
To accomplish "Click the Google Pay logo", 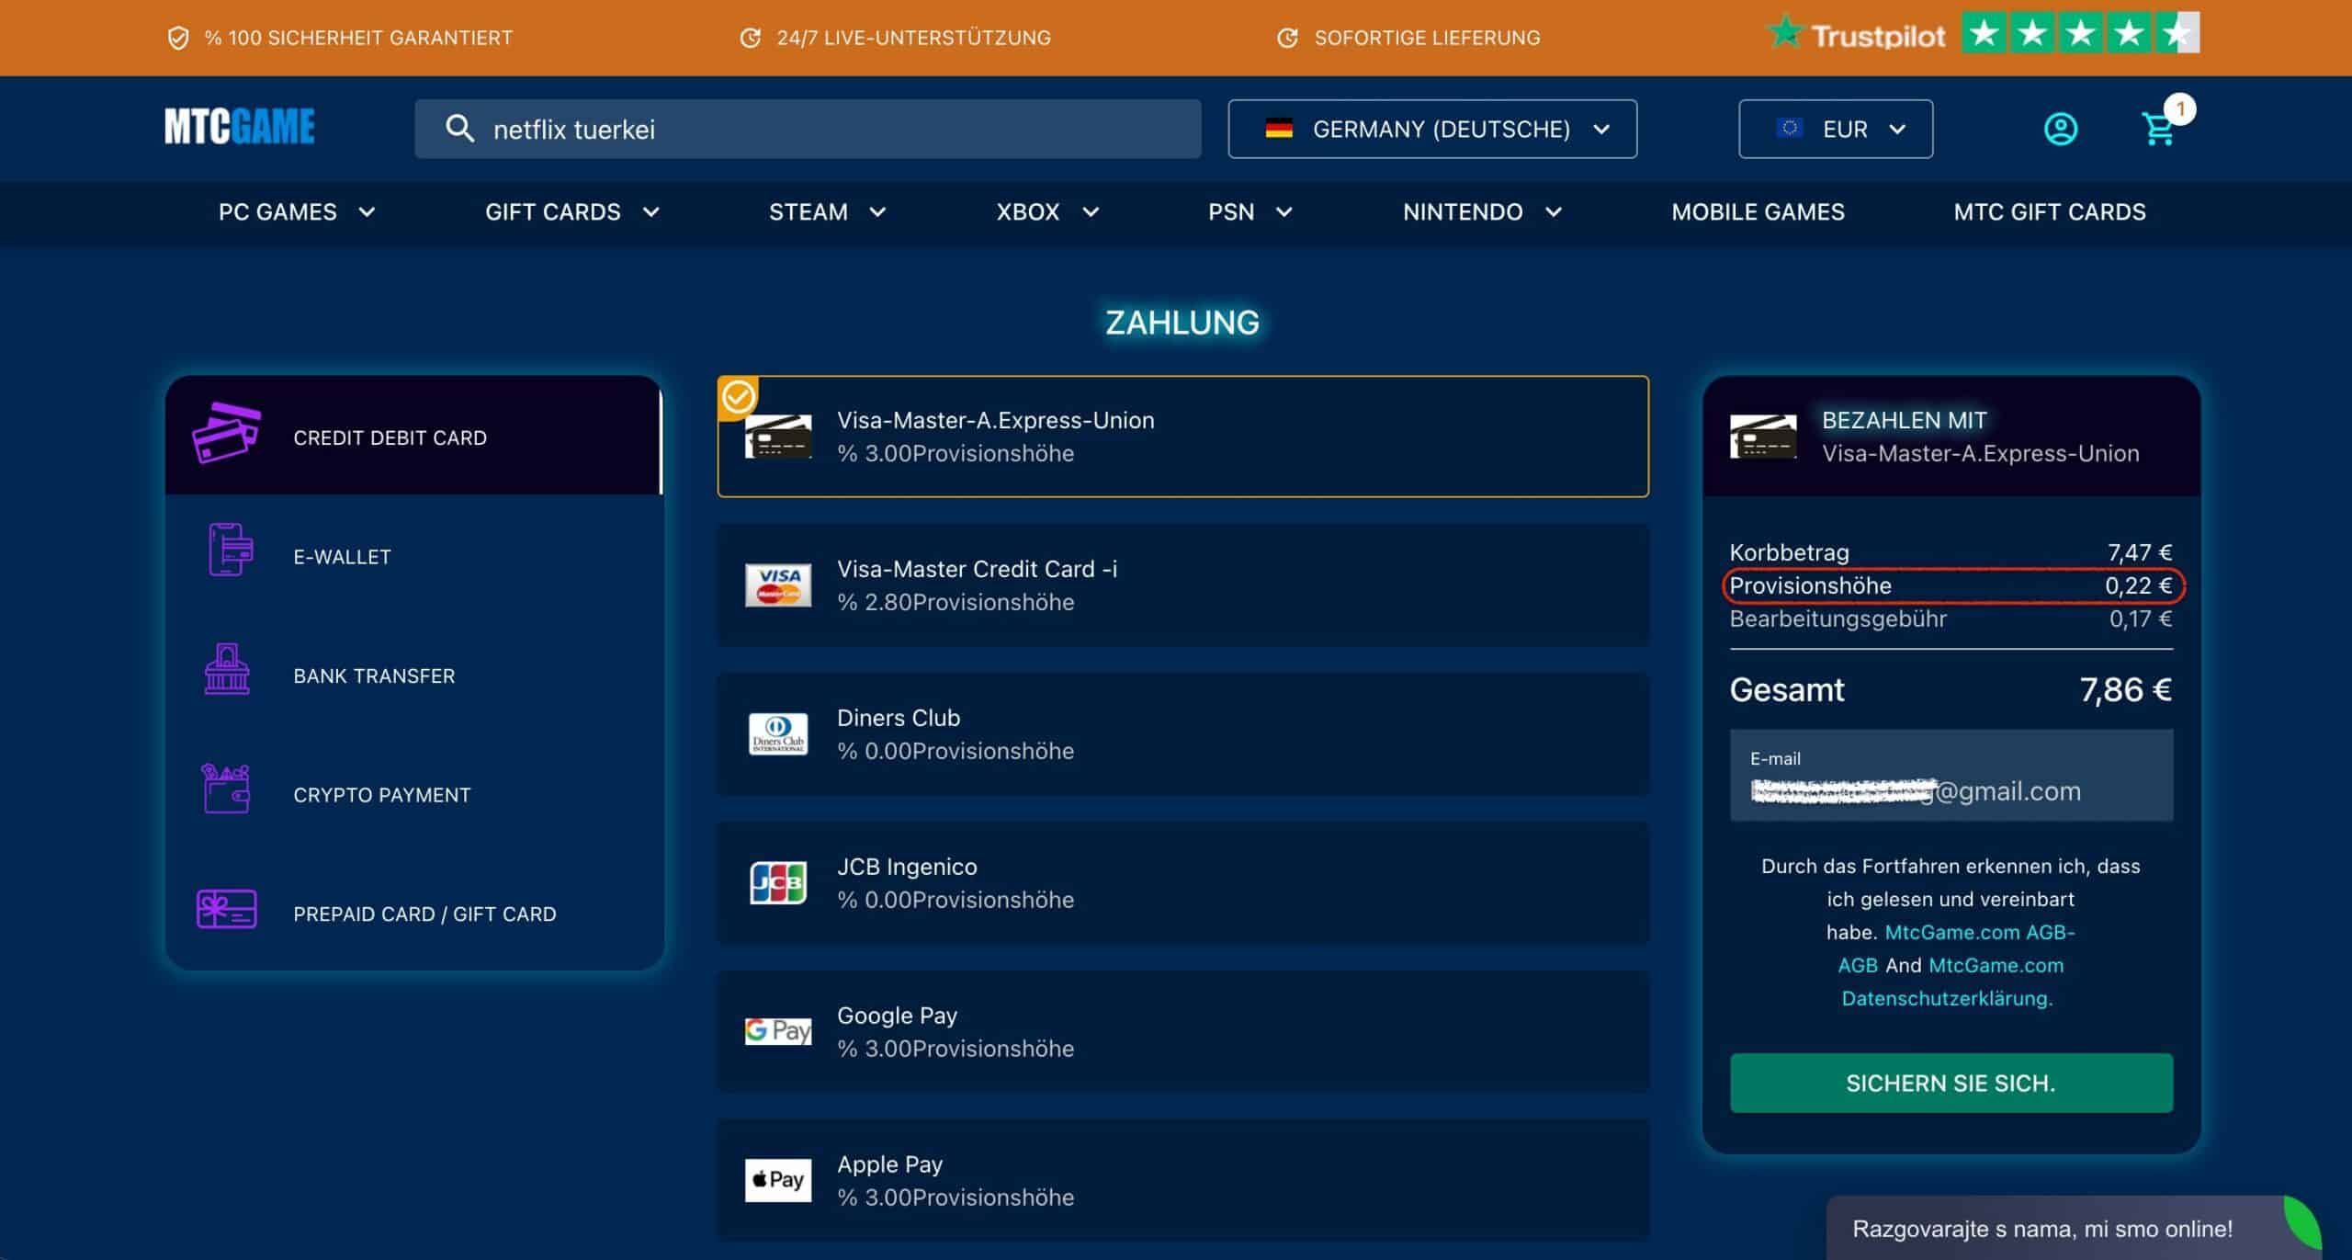I will coord(778,1031).
